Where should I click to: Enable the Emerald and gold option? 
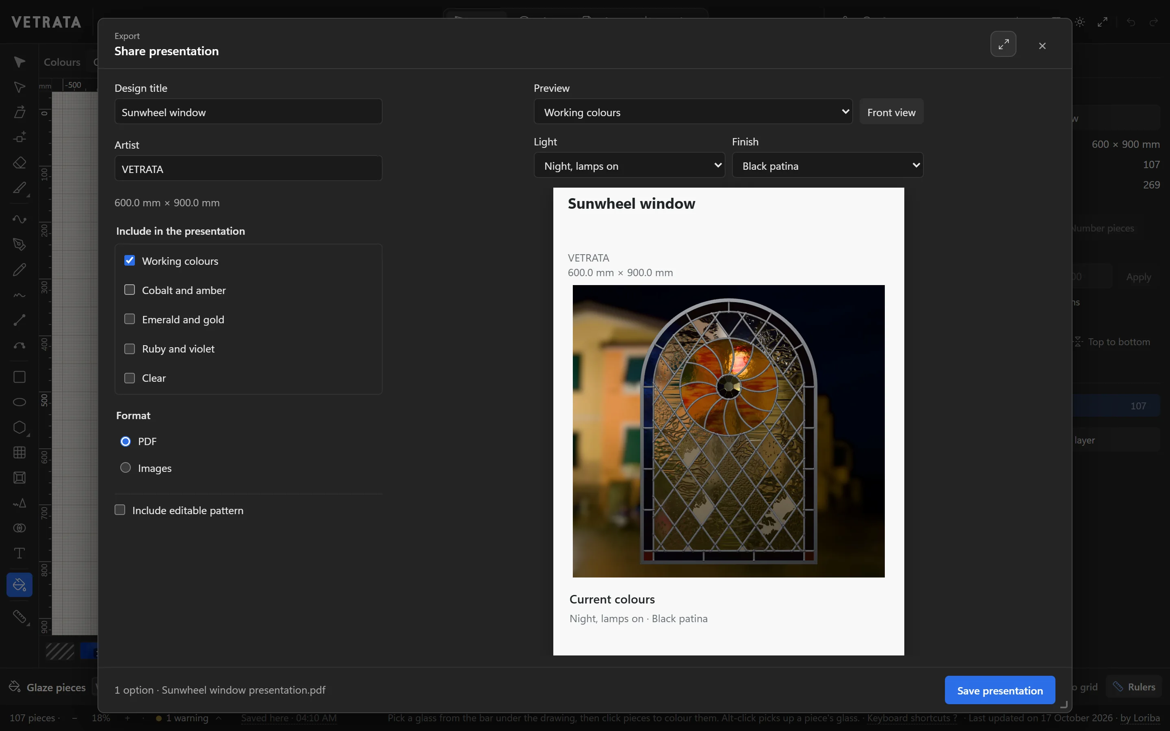tap(130, 319)
